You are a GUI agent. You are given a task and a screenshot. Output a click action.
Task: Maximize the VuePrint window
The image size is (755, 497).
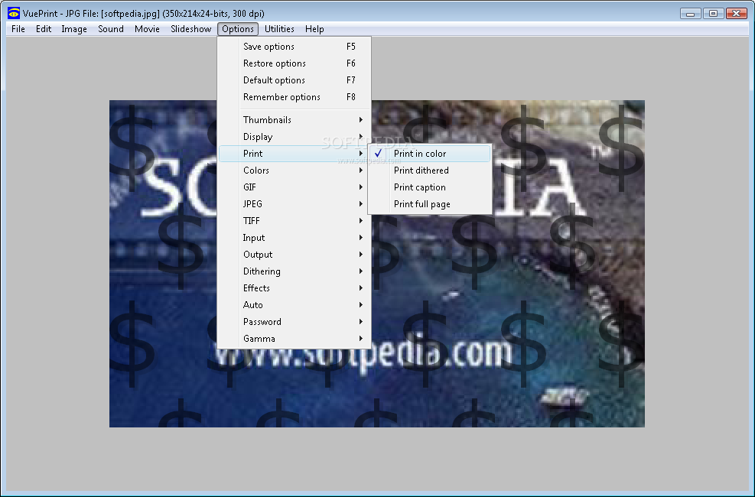coord(713,14)
